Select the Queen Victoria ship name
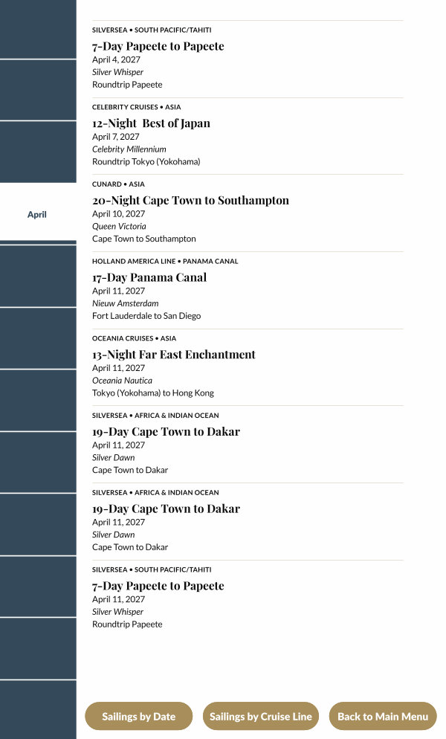 [x=119, y=226]
